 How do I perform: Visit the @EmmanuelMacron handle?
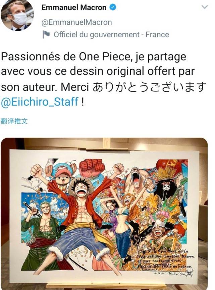click(x=77, y=22)
